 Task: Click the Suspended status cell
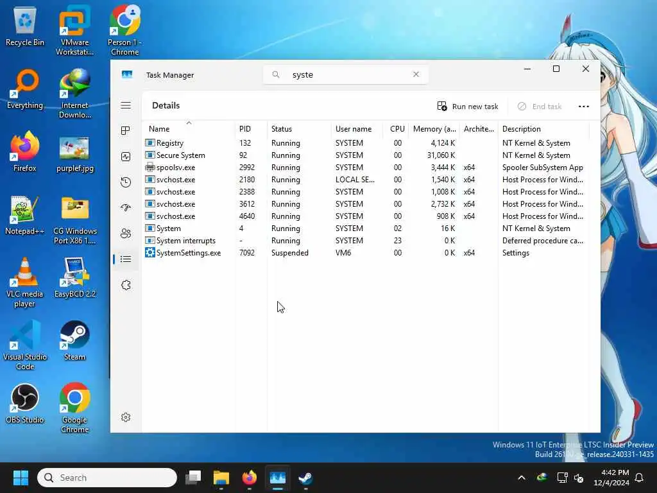(289, 253)
